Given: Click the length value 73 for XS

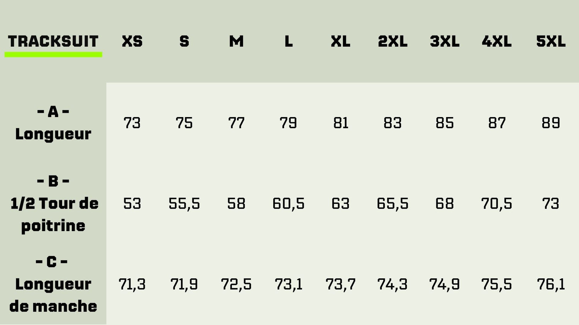Looking at the screenshot, I should (132, 123).
